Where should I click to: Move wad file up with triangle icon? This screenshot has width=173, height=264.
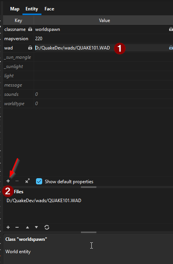pos(27,227)
